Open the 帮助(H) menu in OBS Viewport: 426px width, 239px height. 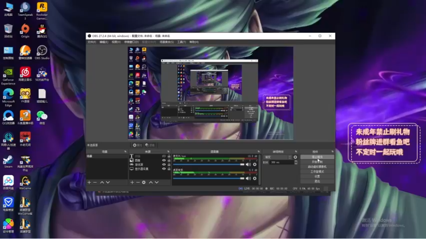click(194, 42)
